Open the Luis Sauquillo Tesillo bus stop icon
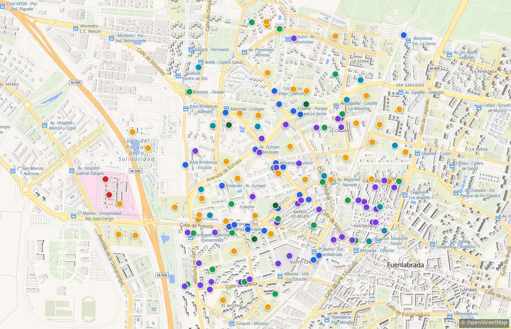The width and height of the screenshot is (511, 329). 377,241
